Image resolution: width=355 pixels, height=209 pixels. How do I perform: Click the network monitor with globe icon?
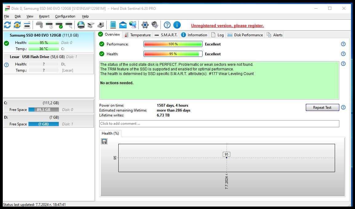click(133, 25)
